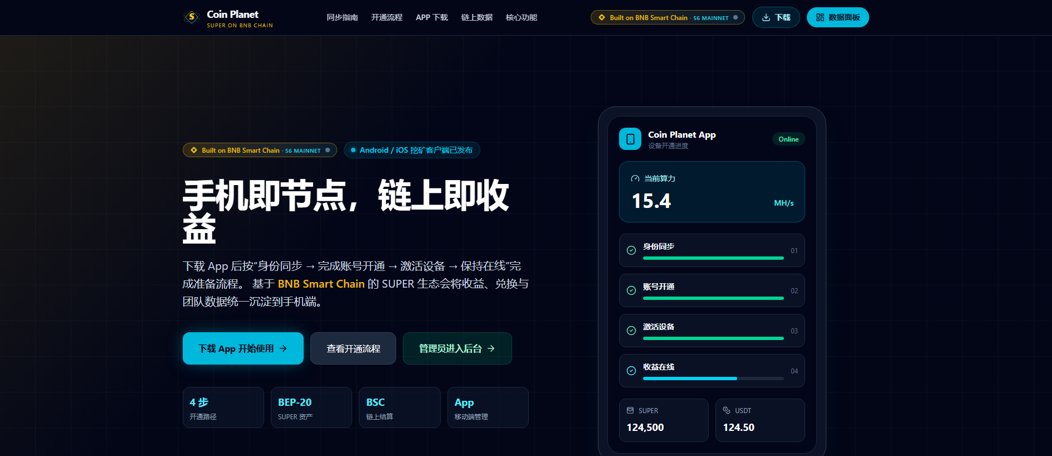Open the 开通流程 nav item

(387, 17)
